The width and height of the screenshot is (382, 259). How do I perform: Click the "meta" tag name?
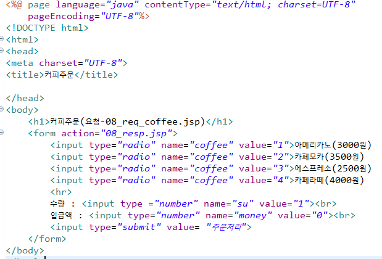(22, 64)
